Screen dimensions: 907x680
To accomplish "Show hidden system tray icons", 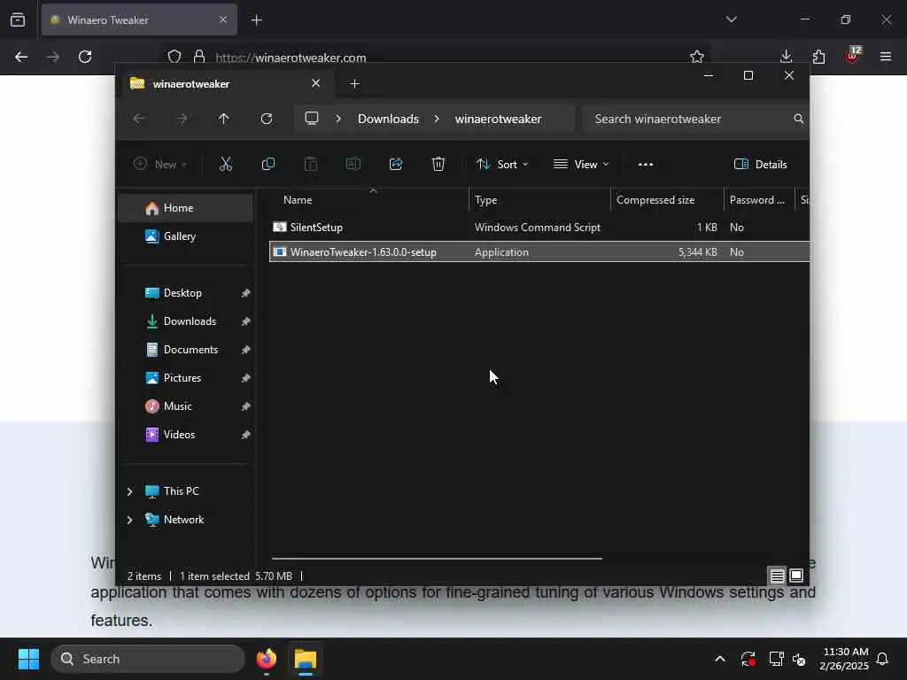I will (720, 659).
